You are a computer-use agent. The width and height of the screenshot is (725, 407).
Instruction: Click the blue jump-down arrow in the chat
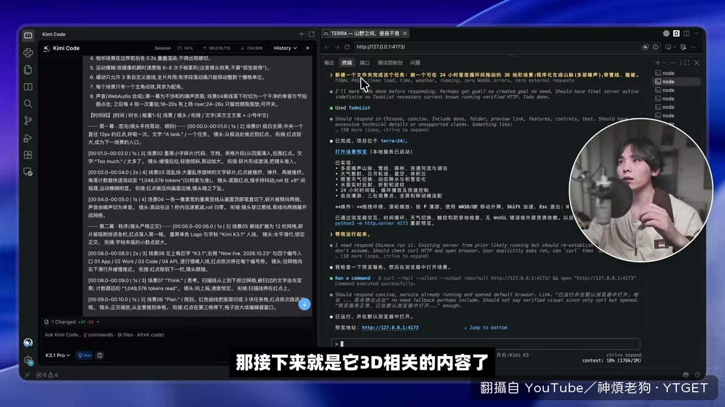(x=304, y=304)
